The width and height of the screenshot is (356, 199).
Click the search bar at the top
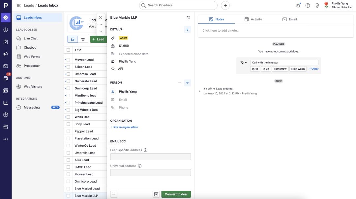[x=178, y=5]
